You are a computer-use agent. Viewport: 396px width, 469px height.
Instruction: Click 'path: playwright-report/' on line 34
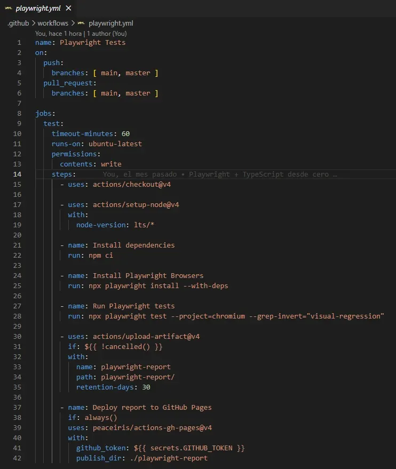pyautogui.click(x=125, y=377)
